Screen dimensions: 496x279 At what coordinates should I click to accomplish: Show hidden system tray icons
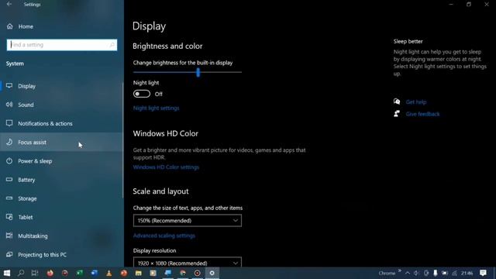coord(408,273)
